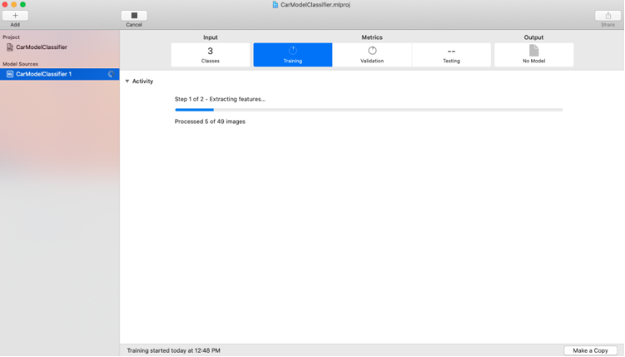The image size is (625, 357).
Task: Click the project document icon in sidebar
Action: 10,47
